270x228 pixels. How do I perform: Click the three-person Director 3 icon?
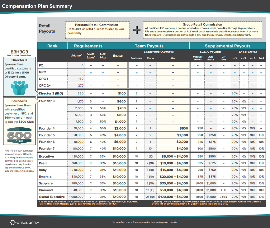coord(19,88)
